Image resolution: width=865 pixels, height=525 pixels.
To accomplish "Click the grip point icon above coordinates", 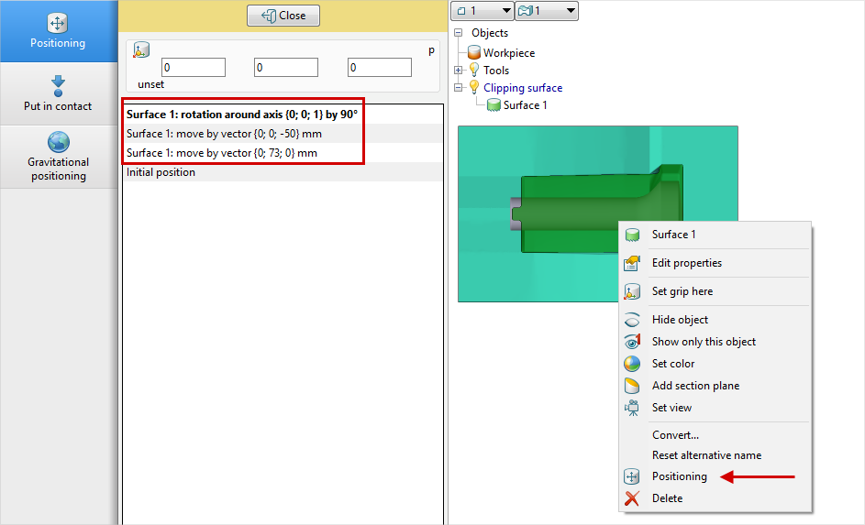I will click(141, 50).
